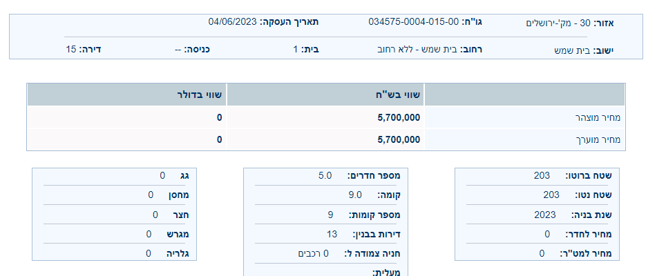The width and height of the screenshot is (657, 276).
Task: Select the שטח ברוטו value 203
Action: 542,175
